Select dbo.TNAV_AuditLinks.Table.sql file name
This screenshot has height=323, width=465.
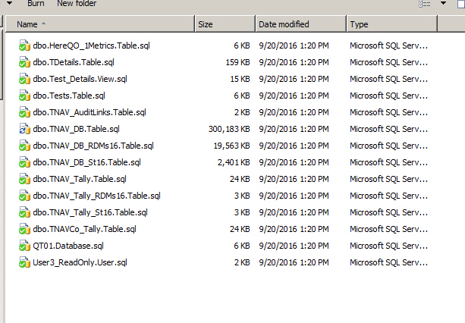90,112
